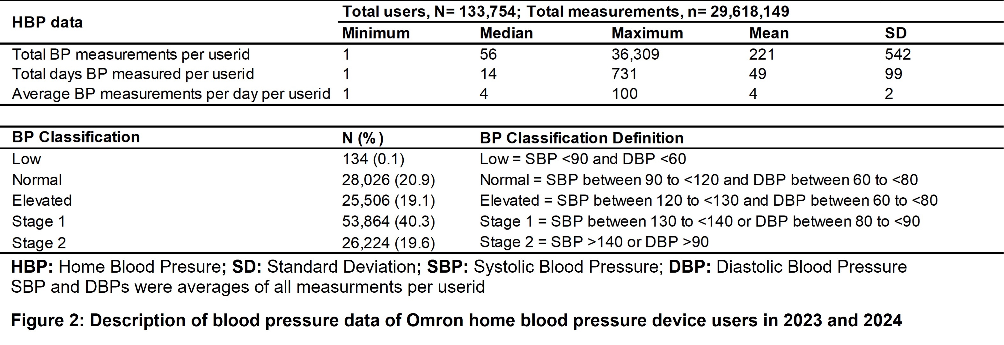Select the "Median" column header
This screenshot has width=1004, height=345.
[506, 33]
